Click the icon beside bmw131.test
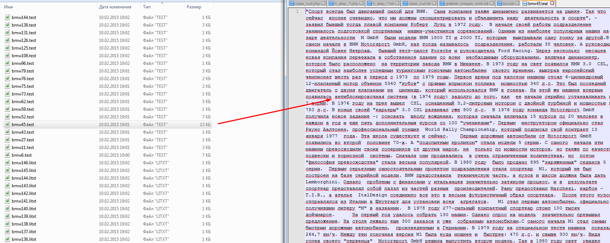This screenshot has height=243, width=610. (x=7, y=32)
